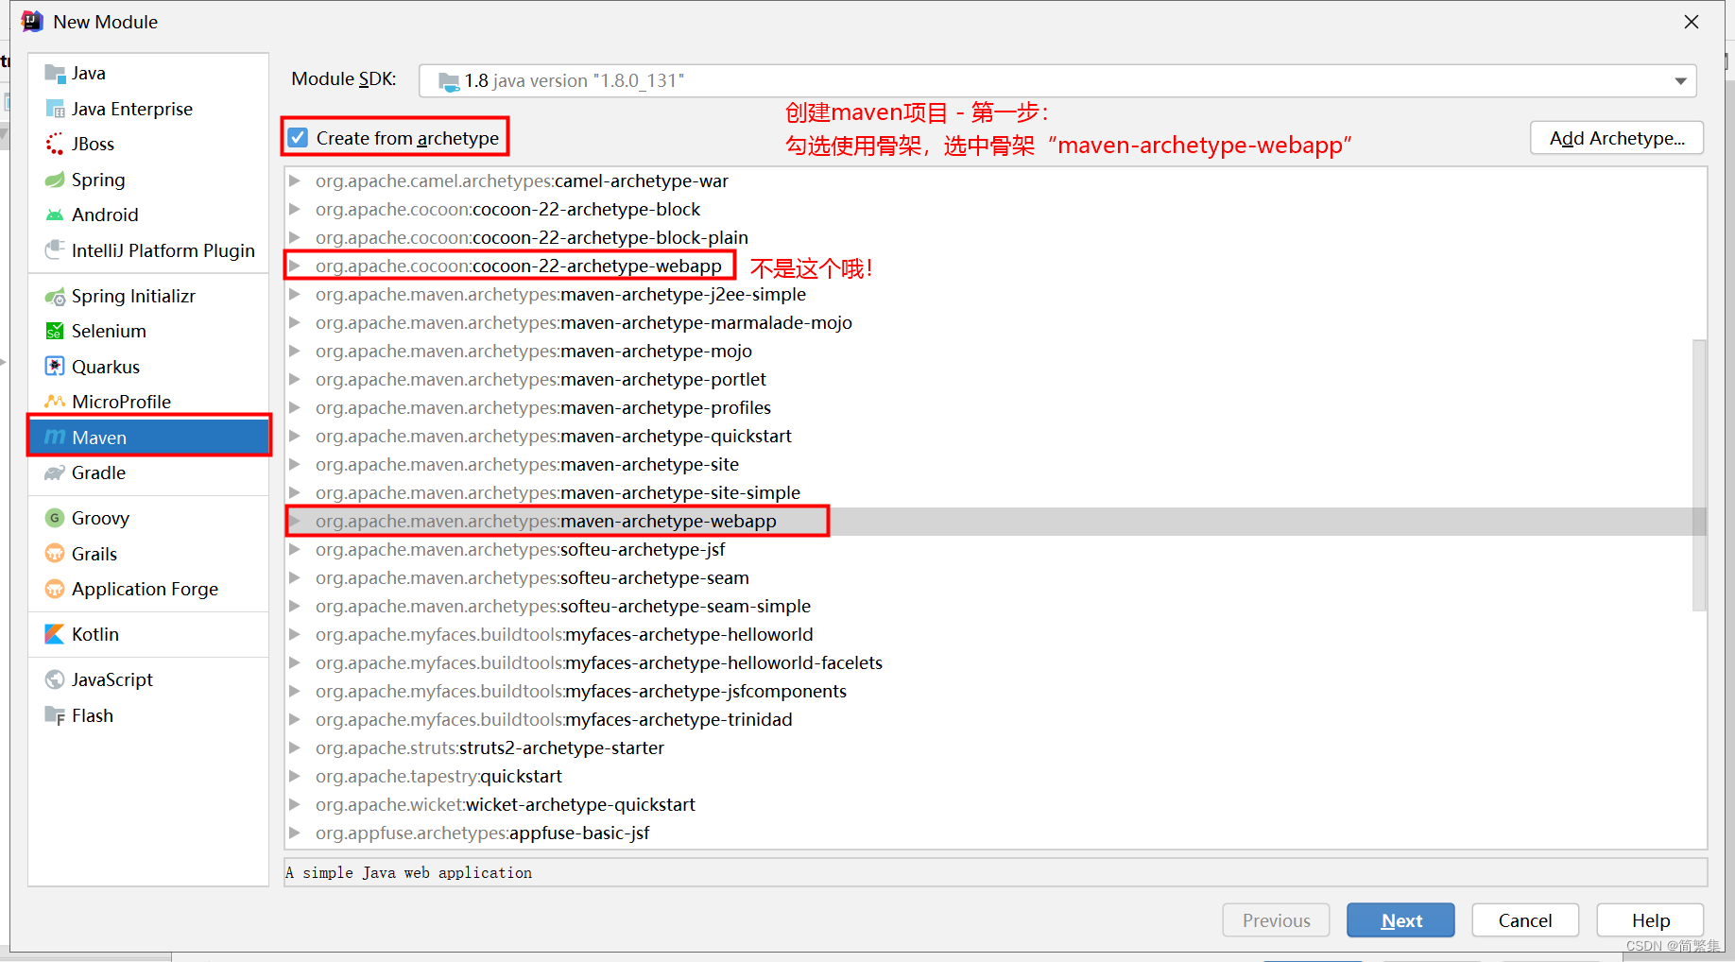Toggle Create from archetype checkbox
This screenshot has width=1735, height=962.
(x=298, y=138)
